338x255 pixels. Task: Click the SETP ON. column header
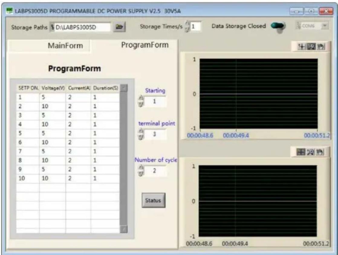(x=28, y=88)
